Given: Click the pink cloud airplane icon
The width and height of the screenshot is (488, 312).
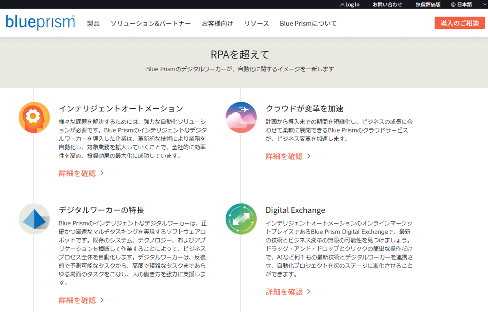Looking at the screenshot, I should (241, 117).
